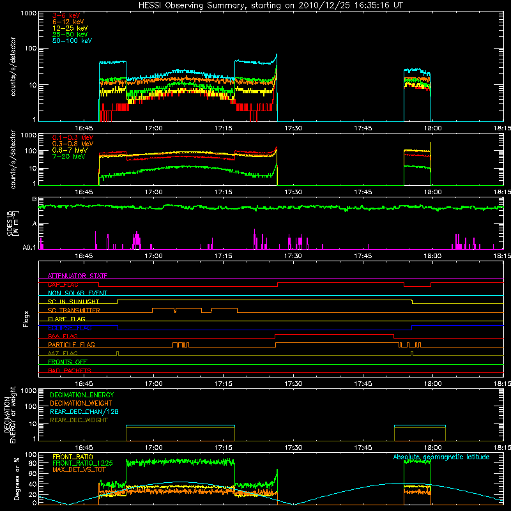Click the green FRONTS_OFF flag label
The width and height of the screenshot is (511, 511).
click(x=68, y=362)
